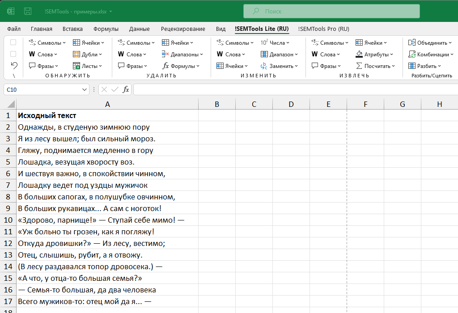The height and width of the screenshot is (313, 458).
Task: Open Фразы dropdown in ОБНАРУЖИТЬ group
Action: pyautogui.click(x=43, y=66)
